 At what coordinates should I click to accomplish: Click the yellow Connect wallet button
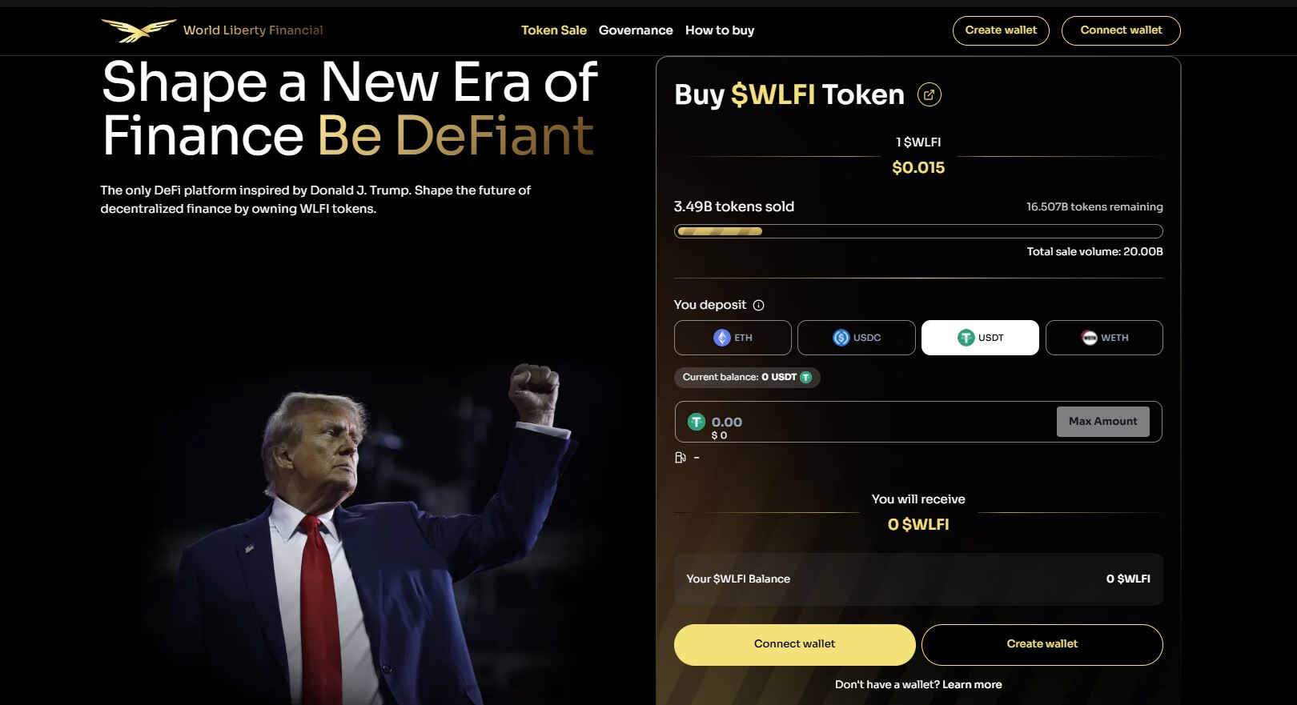[x=795, y=645]
